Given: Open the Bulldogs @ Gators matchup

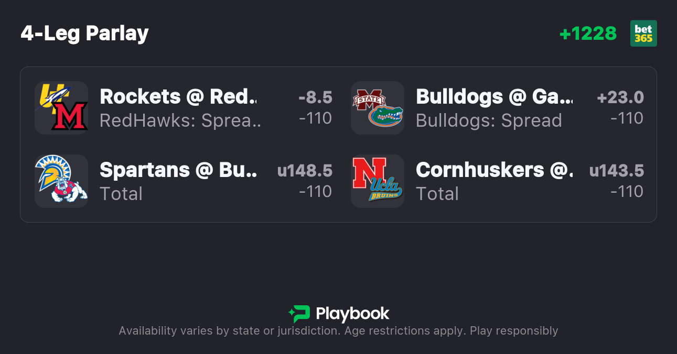Looking at the screenshot, I should click(494, 97).
